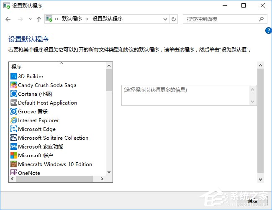Click program list scroll down arrow

tap(109, 172)
